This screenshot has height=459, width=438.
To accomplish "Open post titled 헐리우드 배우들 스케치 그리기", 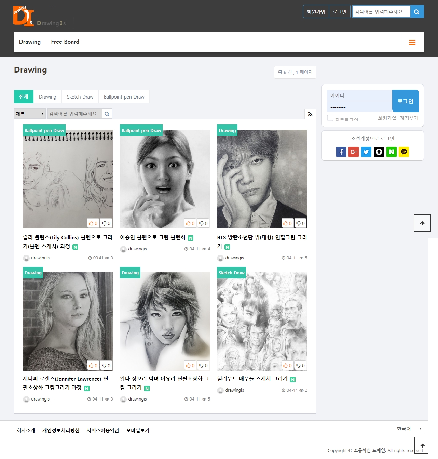I will 252,379.
